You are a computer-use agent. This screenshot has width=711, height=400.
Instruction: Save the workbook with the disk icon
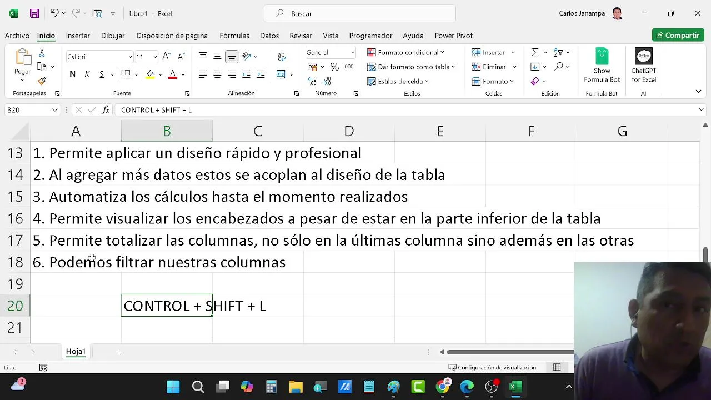34,13
